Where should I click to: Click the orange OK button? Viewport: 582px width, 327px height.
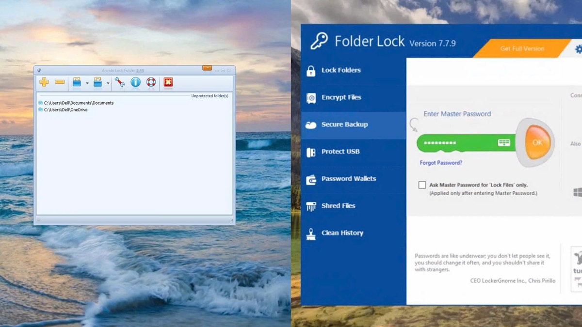537,142
